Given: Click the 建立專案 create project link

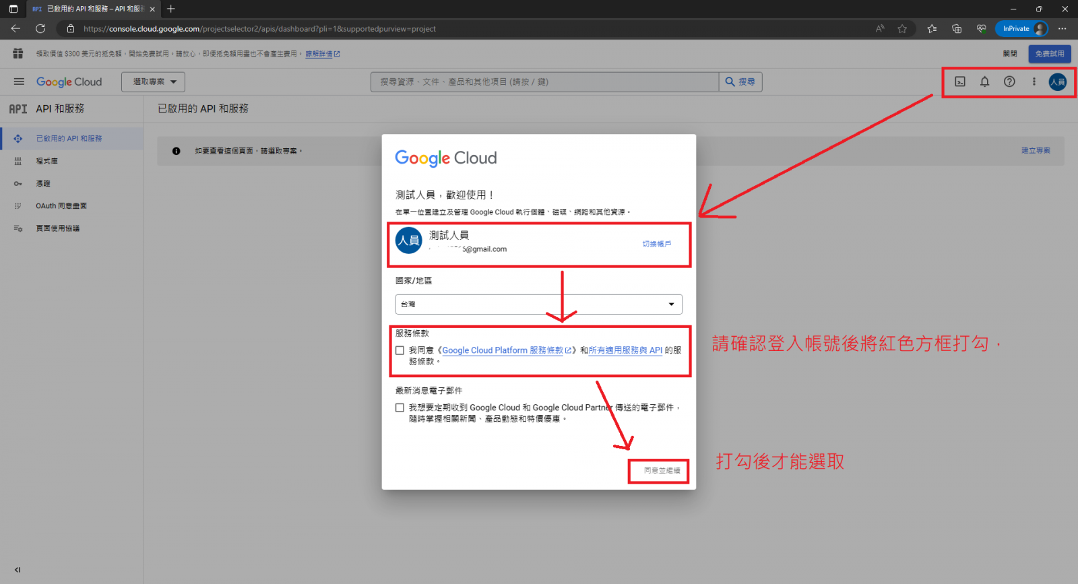Looking at the screenshot, I should [1036, 151].
